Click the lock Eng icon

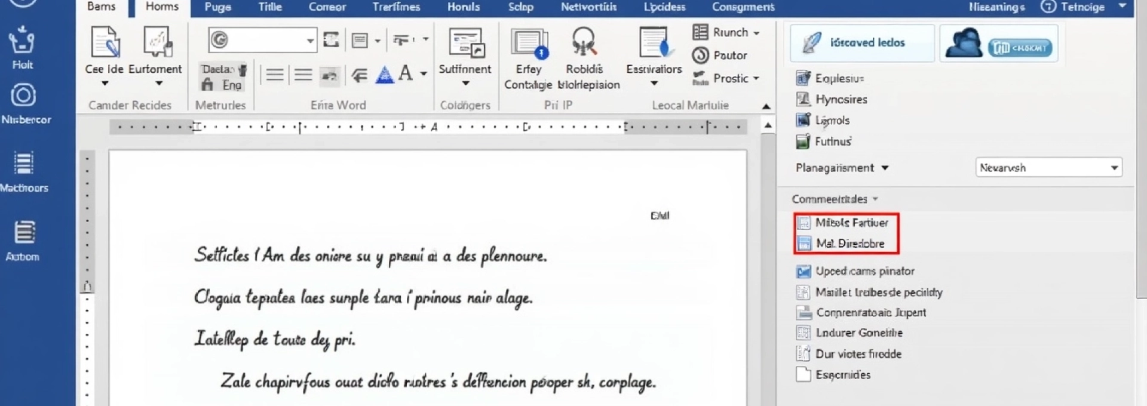tap(207, 85)
